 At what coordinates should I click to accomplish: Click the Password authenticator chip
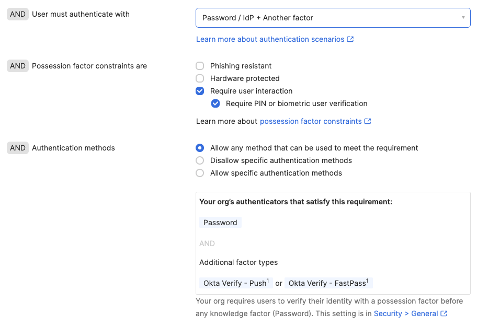coord(220,223)
